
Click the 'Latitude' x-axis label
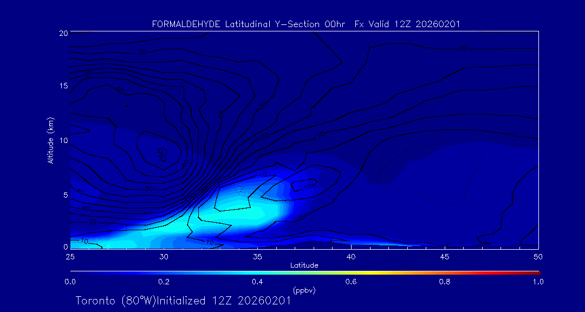[x=304, y=265]
